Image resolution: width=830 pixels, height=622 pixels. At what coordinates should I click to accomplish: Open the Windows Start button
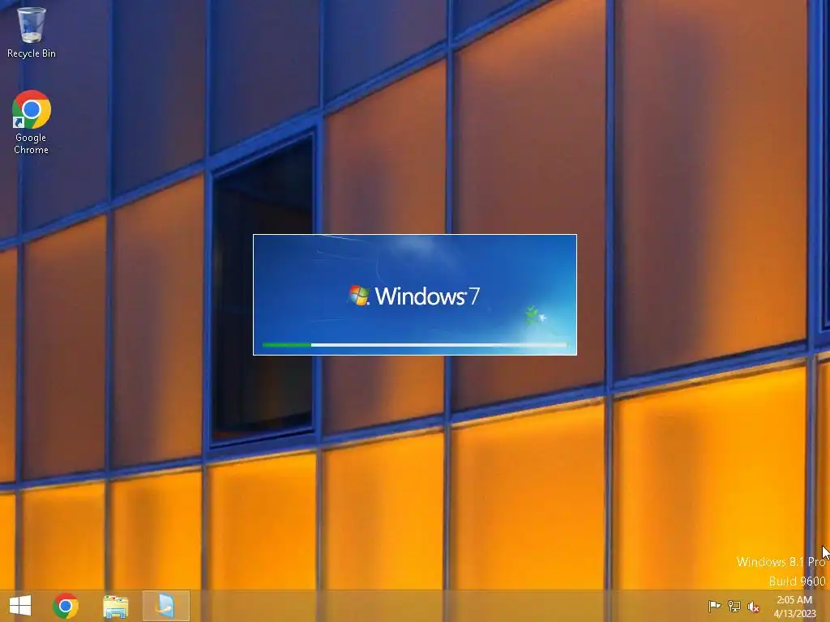(20, 606)
